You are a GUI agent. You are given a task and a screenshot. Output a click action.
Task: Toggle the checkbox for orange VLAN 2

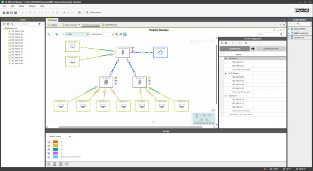click(49, 142)
